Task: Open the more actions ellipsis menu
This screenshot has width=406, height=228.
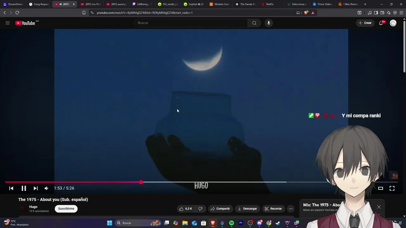Action: [291, 209]
